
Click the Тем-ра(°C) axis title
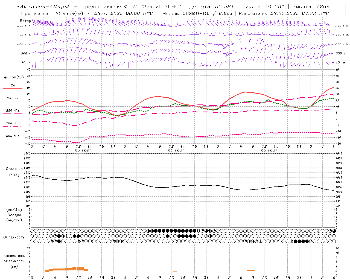pyautogui.click(x=13, y=77)
